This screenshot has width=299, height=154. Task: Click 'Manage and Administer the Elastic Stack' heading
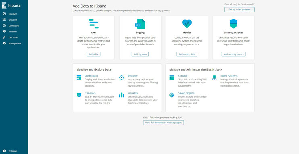(x=196, y=70)
